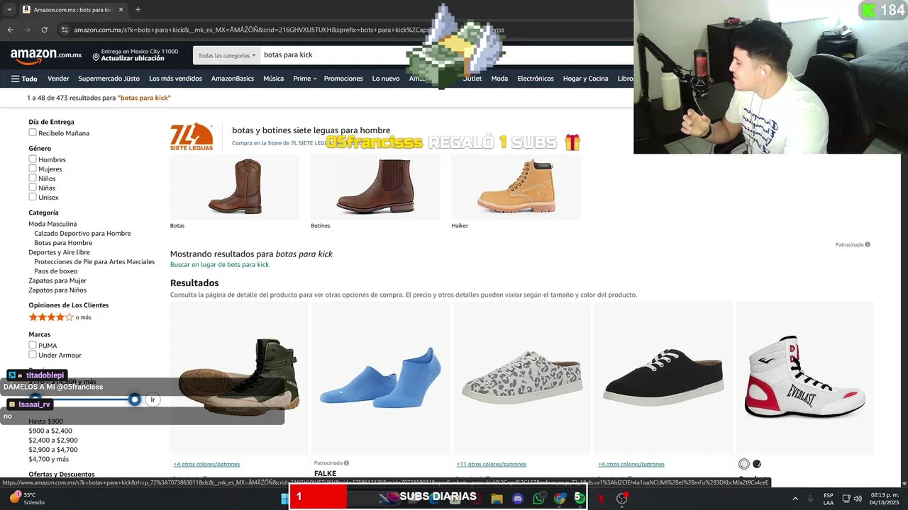
Task: Open Chrome from the taskbar
Action: click(560, 499)
